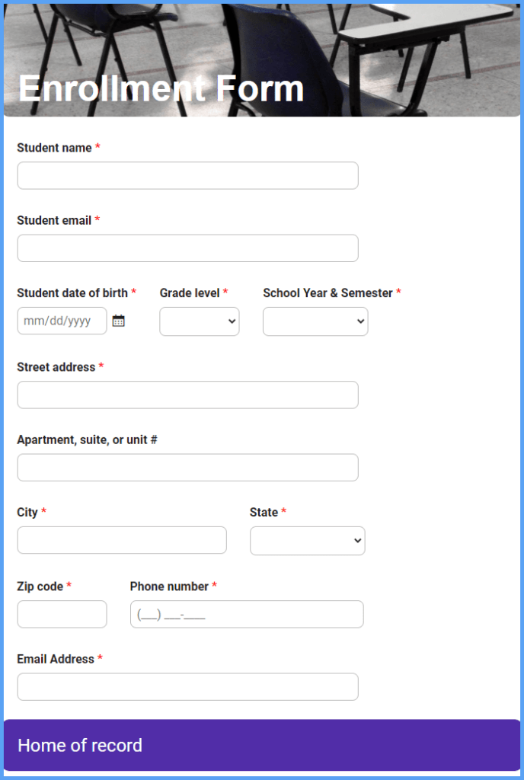Click the State field label
The width and height of the screenshot is (524, 780).
click(262, 512)
